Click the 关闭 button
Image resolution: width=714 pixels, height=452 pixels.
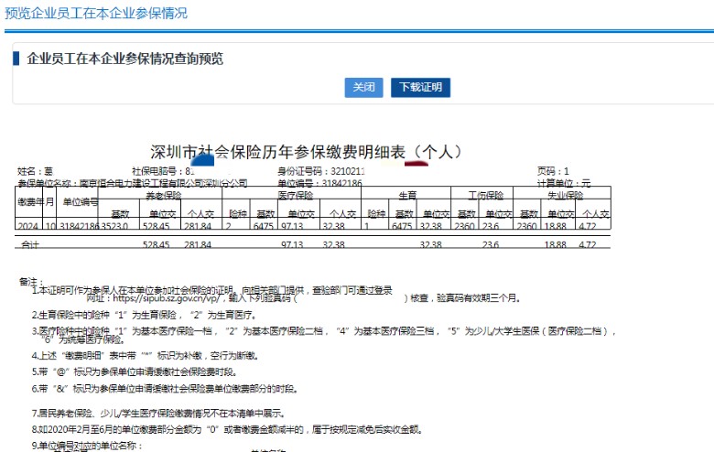click(x=363, y=88)
